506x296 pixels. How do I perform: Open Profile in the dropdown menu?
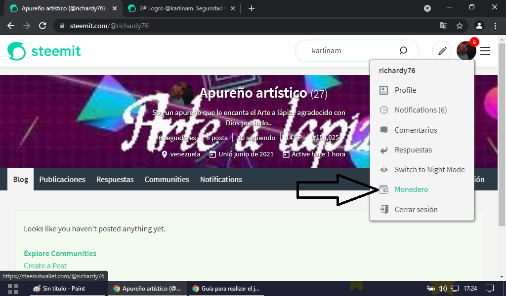pos(422,90)
